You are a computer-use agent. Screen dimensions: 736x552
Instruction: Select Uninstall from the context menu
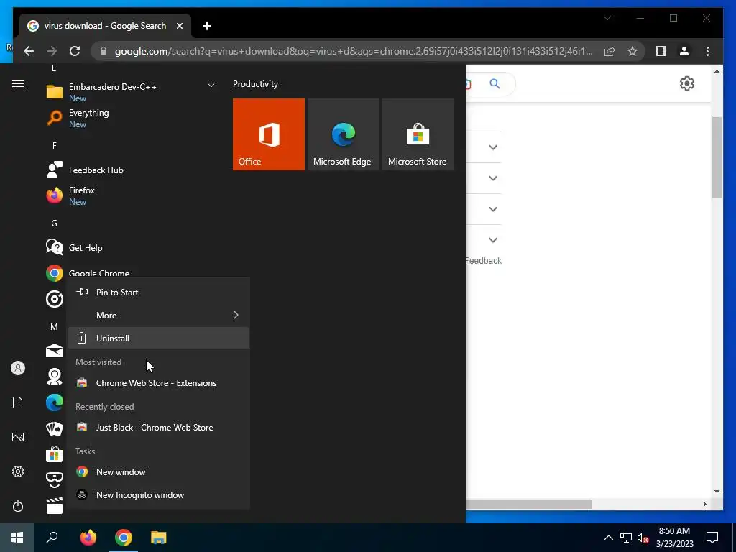(x=158, y=338)
